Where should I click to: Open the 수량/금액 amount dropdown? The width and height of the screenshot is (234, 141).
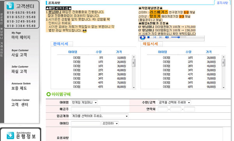pyautogui.click(x=174, y=103)
